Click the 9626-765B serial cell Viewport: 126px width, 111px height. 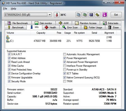click(x=94, y=41)
